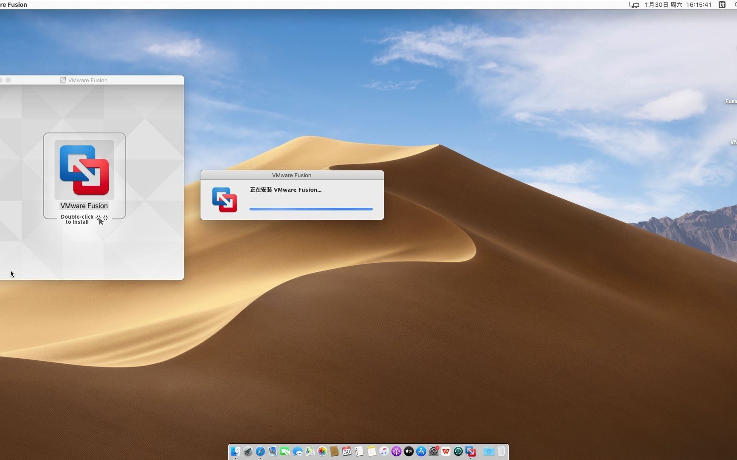737x460 pixels.
Task: Open Music from the Dock
Action: pyautogui.click(x=384, y=451)
